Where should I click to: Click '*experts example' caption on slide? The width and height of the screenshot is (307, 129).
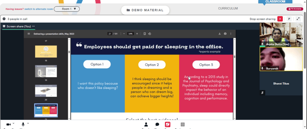209,52
